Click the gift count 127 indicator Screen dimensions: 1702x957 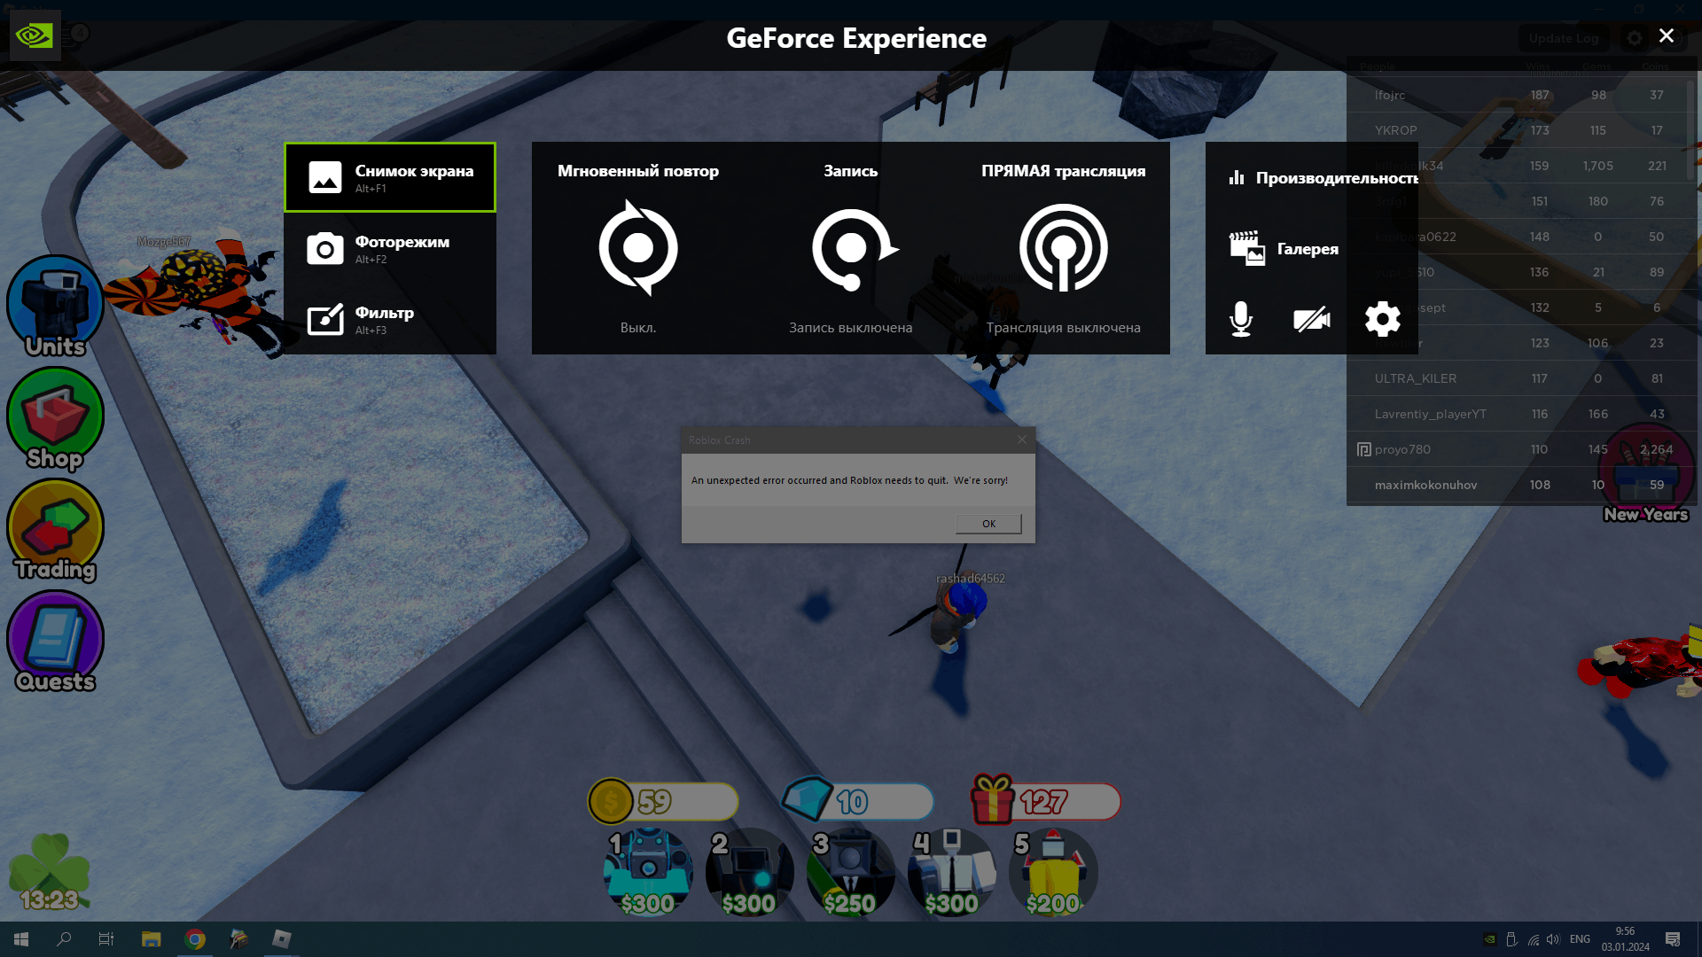click(1042, 800)
